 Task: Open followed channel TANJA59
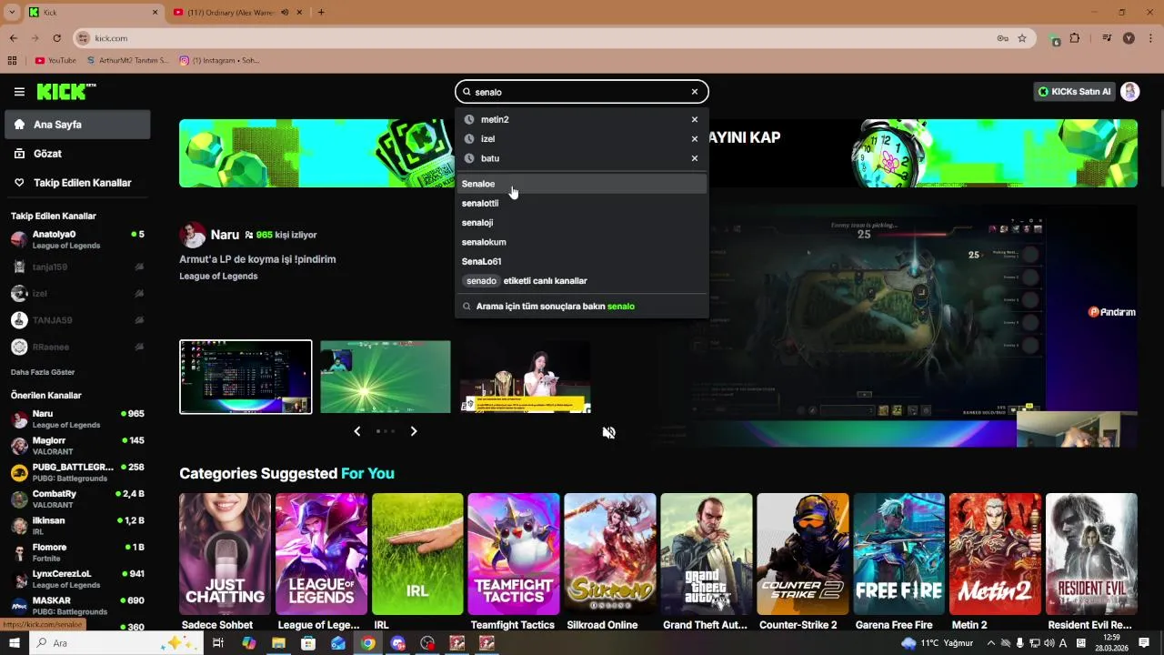point(77,320)
